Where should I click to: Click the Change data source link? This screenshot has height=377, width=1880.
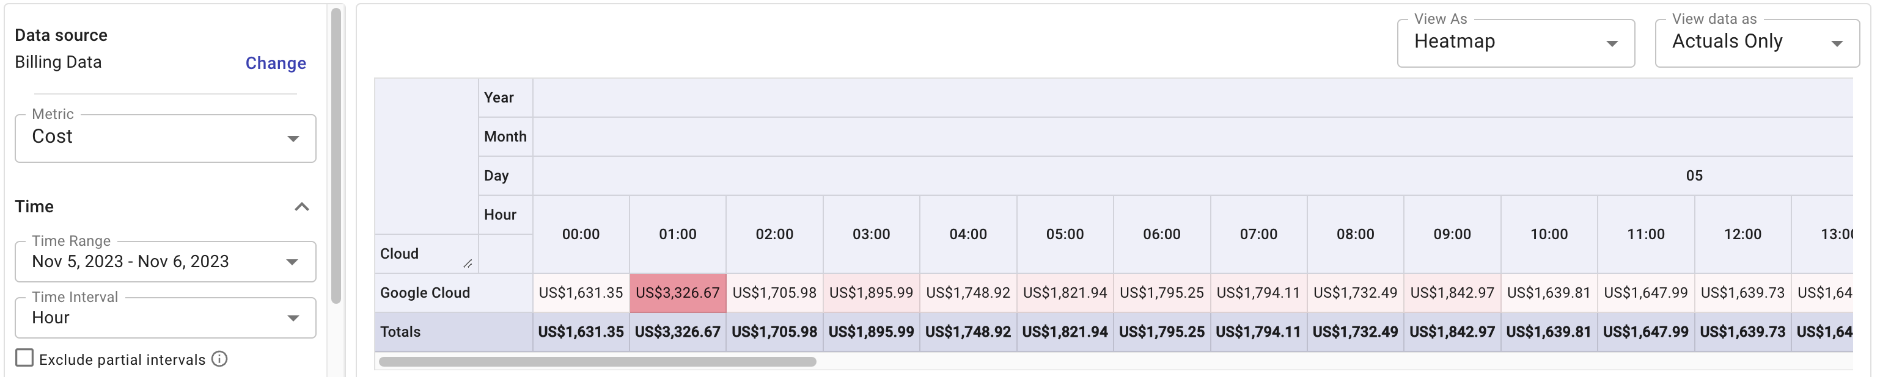pyautogui.click(x=275, y=63)
